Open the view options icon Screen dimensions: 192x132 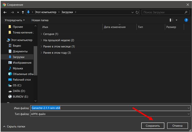172,20
